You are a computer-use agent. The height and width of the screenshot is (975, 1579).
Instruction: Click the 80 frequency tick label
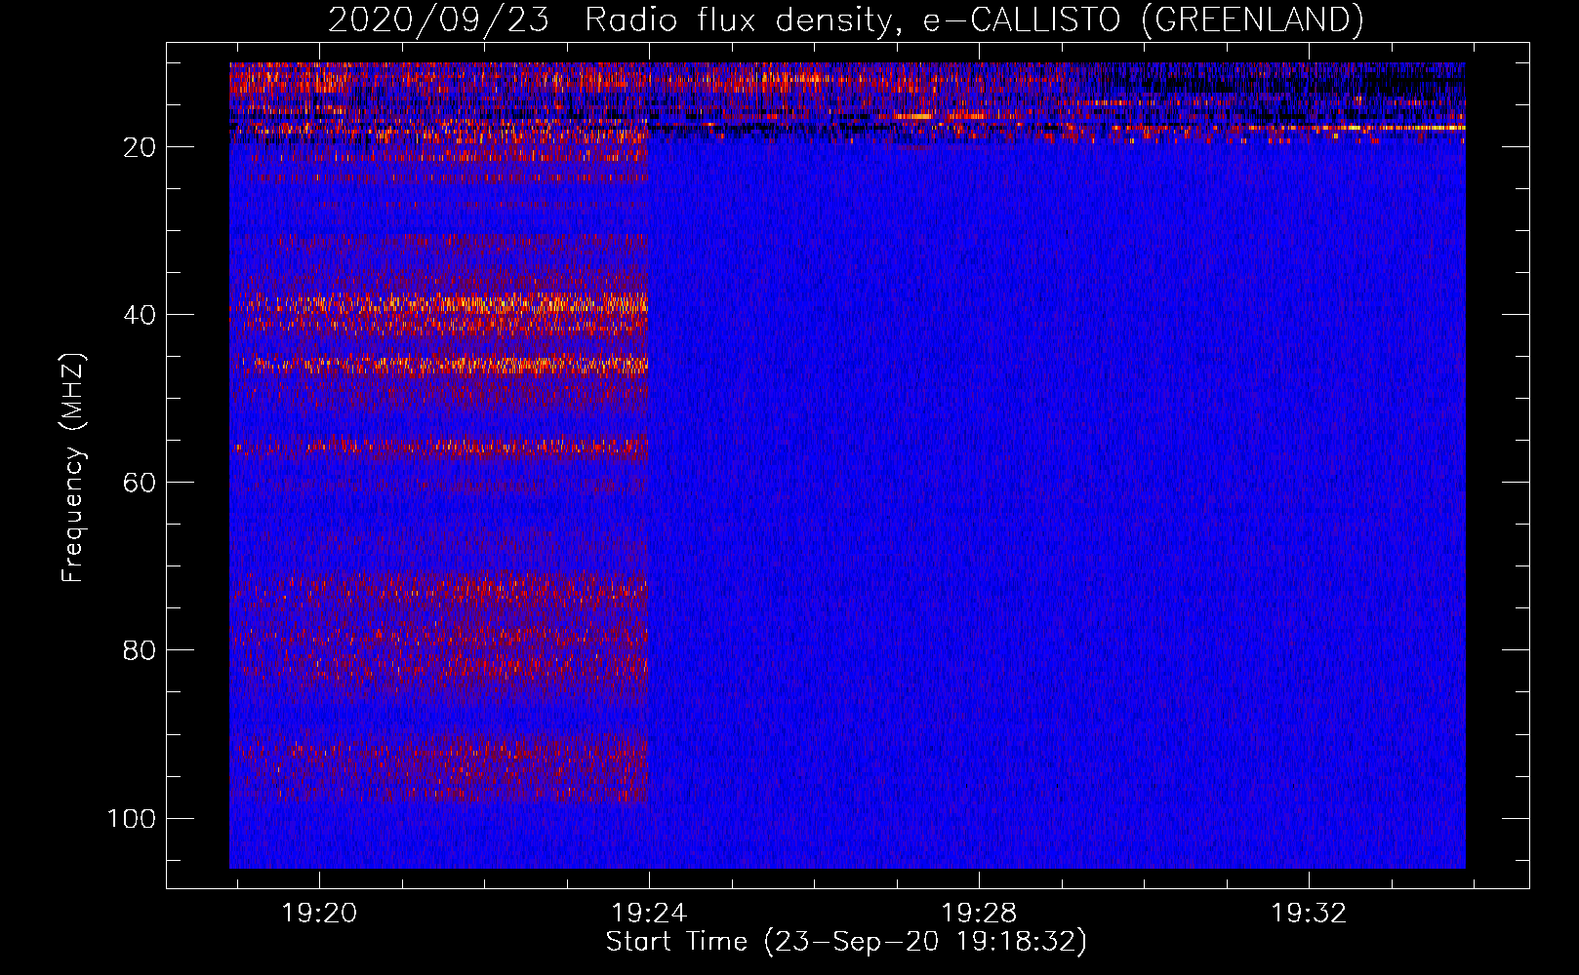[140, 650]
